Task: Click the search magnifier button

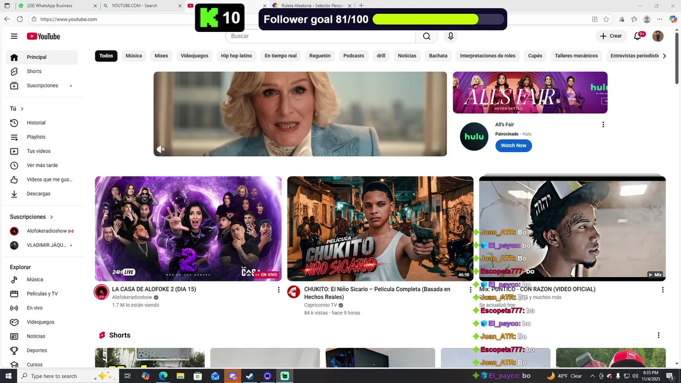Action: [427, 36]
